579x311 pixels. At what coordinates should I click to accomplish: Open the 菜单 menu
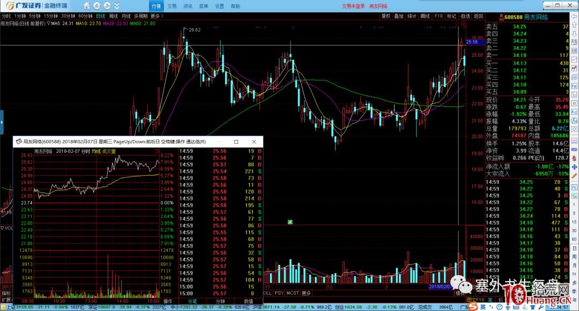pos(204,6)
